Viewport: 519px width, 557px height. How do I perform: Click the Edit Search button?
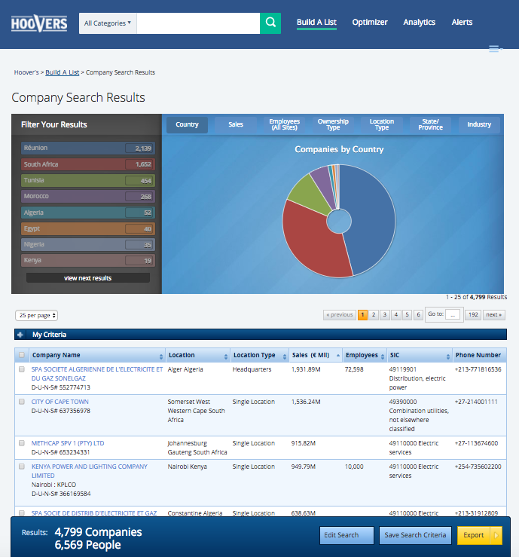coord(347,535)
